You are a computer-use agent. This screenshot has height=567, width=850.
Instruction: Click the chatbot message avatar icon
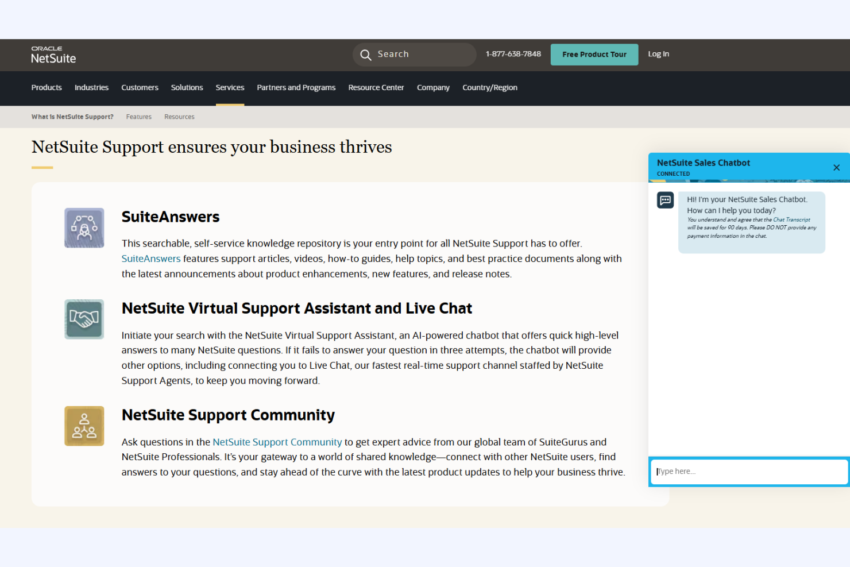666,200
